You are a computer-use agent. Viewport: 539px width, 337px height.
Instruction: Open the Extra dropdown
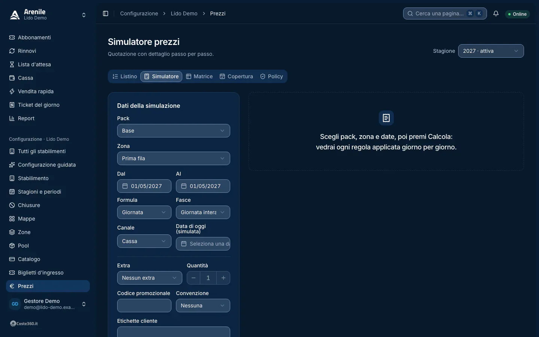point(150,278)
